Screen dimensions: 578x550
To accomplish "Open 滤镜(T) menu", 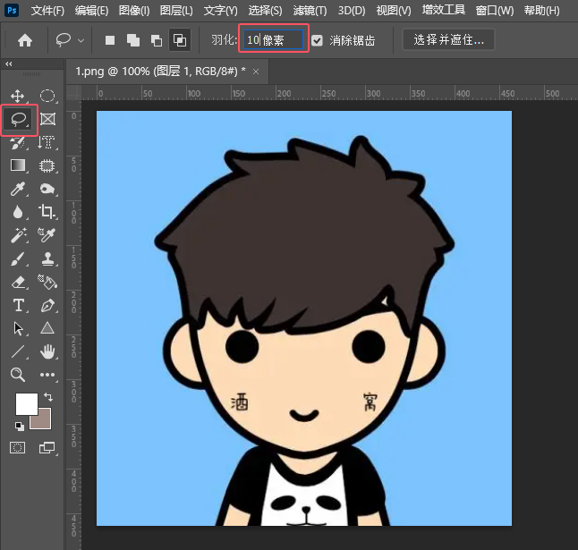I will pyautogui.click(x=310, y=11).
